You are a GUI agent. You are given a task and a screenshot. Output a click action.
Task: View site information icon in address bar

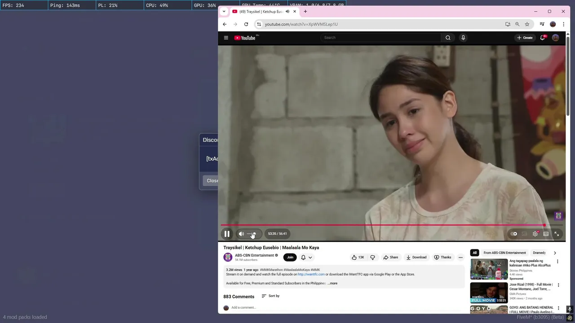pos(259,24)
